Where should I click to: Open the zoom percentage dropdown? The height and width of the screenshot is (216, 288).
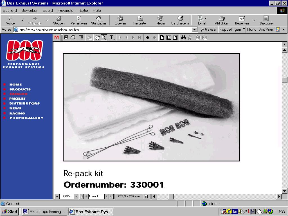[76, 196]
